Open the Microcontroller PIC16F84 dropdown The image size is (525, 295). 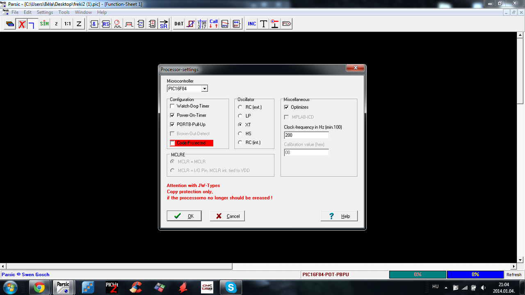205,89
